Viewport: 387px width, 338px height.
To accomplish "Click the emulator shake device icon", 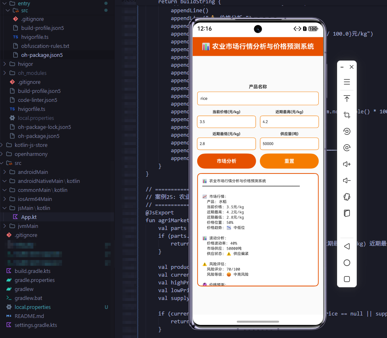I will point(347,197).
